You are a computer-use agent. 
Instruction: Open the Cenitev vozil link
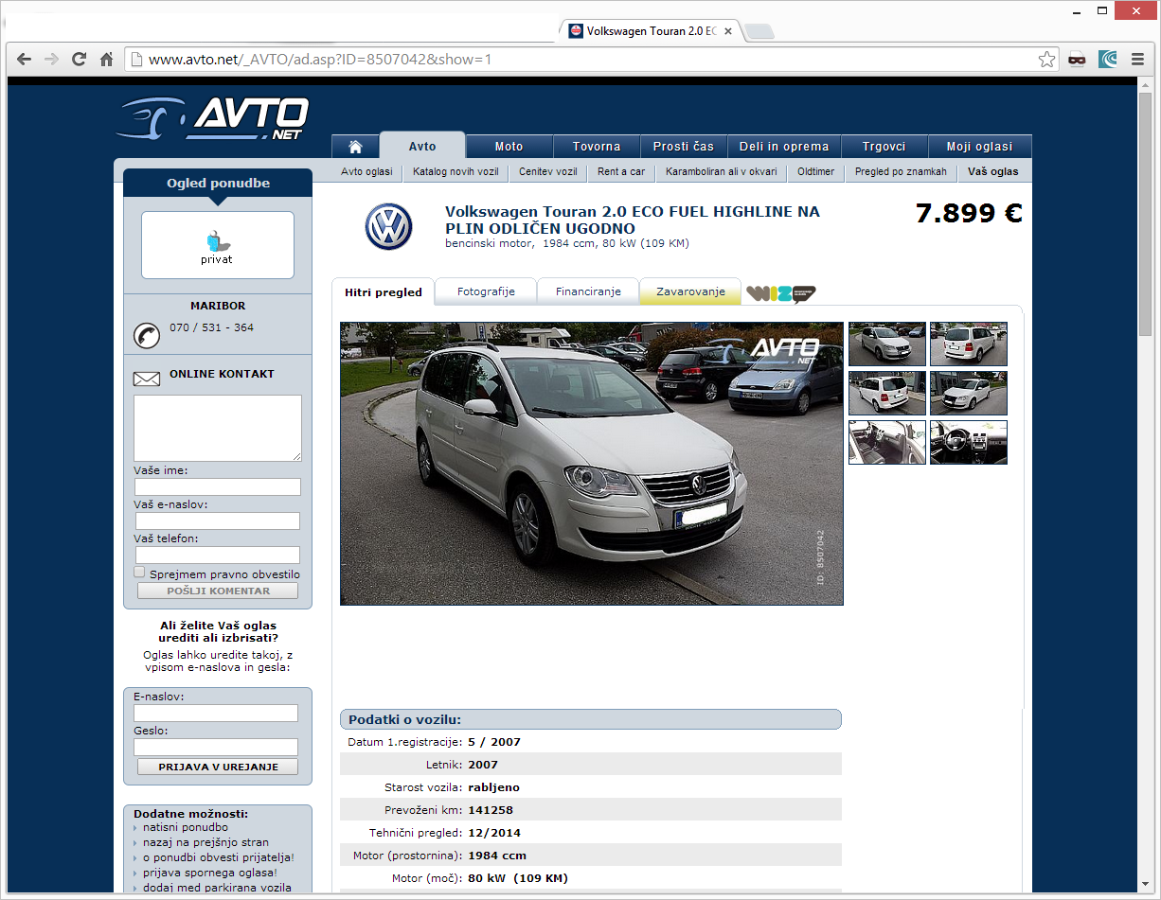547,171
